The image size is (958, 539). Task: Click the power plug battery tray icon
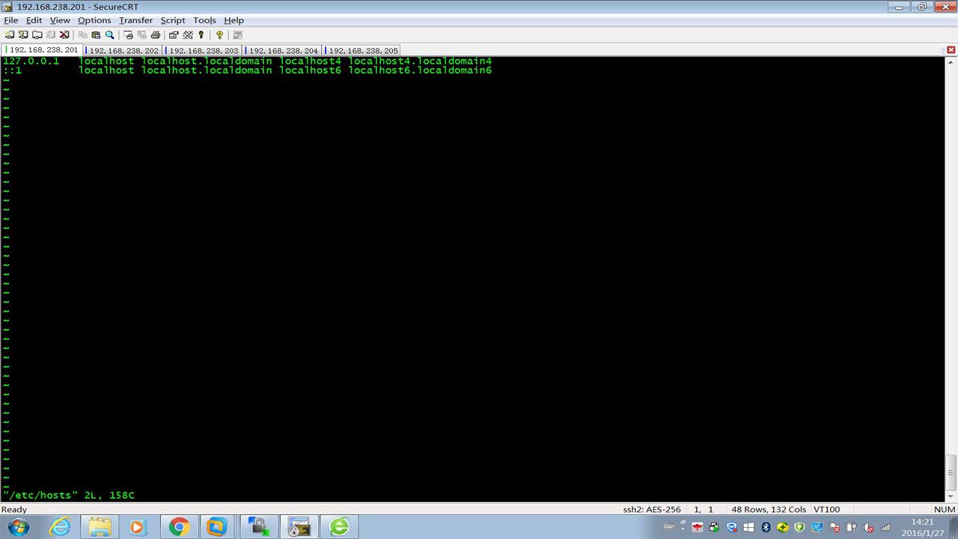click(x=852, y=527)
